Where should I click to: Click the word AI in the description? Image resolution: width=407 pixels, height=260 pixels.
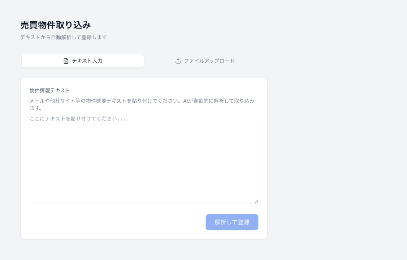coord(186,101)
